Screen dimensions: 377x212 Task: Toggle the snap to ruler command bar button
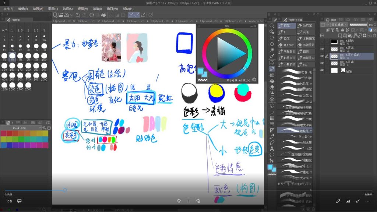pyautogui.click(x=131, y=15)
